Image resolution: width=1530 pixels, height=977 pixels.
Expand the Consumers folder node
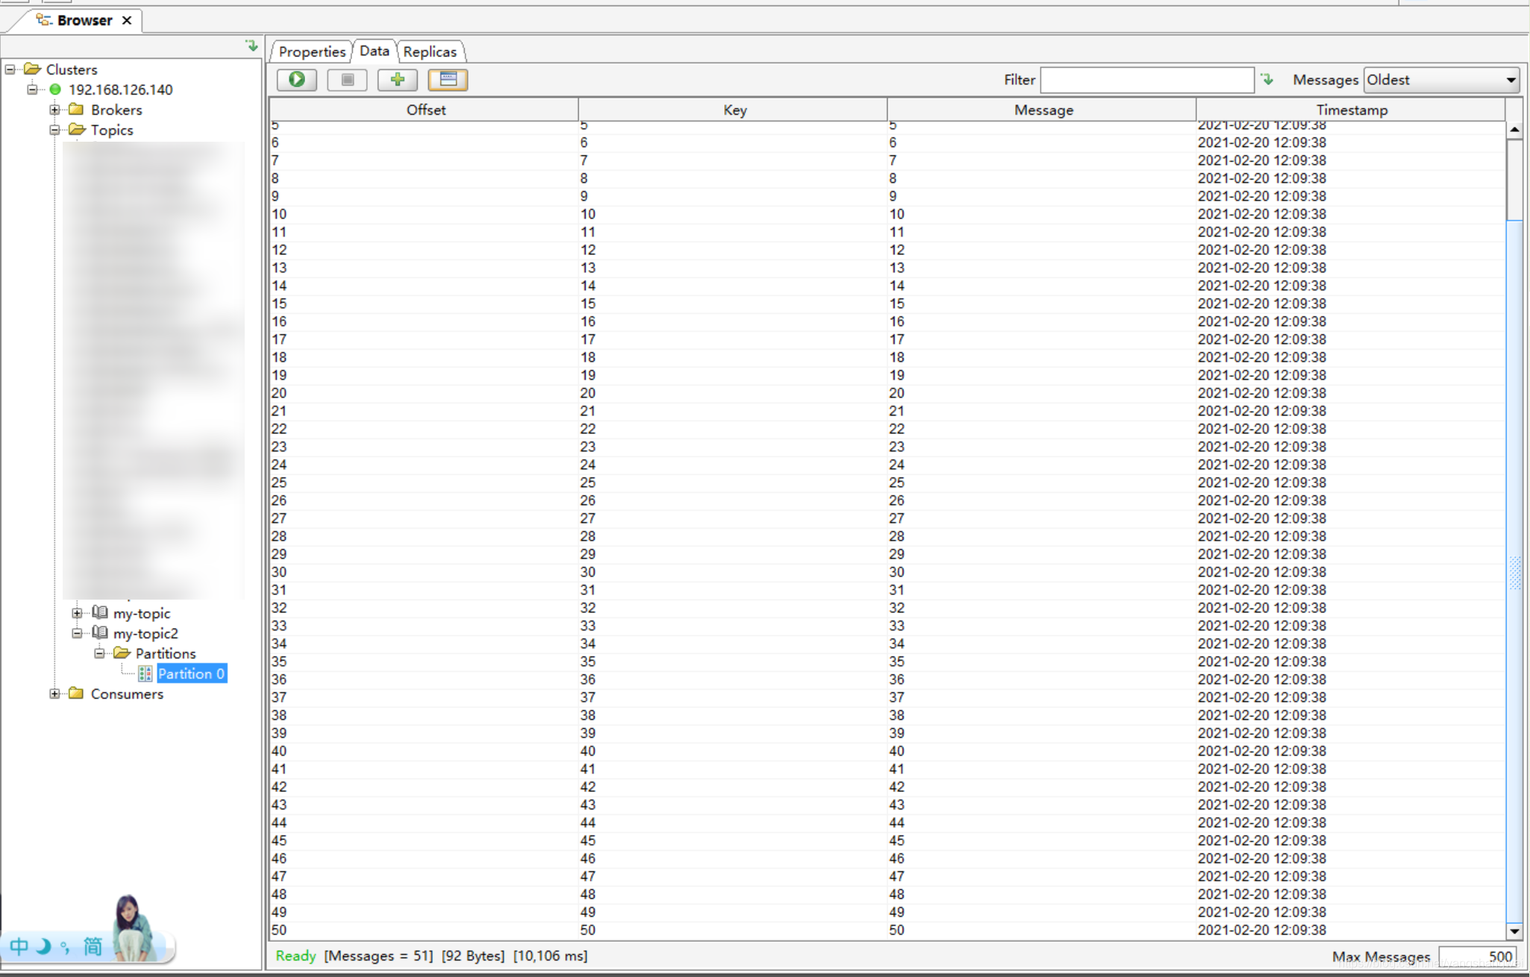pyautogui.click(x=54, y=694)
